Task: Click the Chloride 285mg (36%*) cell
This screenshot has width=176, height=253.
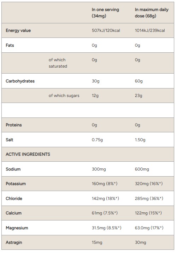Action: 149,199
